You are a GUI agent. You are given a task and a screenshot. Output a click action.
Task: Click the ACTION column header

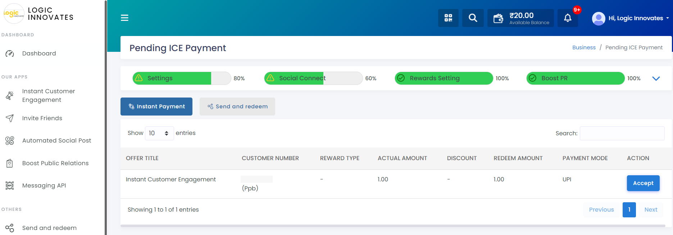pos(638,158)
